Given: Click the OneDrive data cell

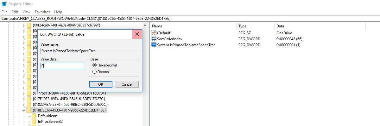Looking at the screenshot, I should (x=284, y=33).
